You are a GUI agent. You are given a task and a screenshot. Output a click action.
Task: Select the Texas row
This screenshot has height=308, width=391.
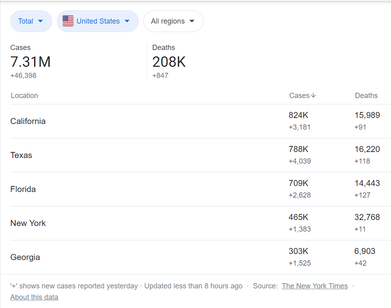point(200,155)
